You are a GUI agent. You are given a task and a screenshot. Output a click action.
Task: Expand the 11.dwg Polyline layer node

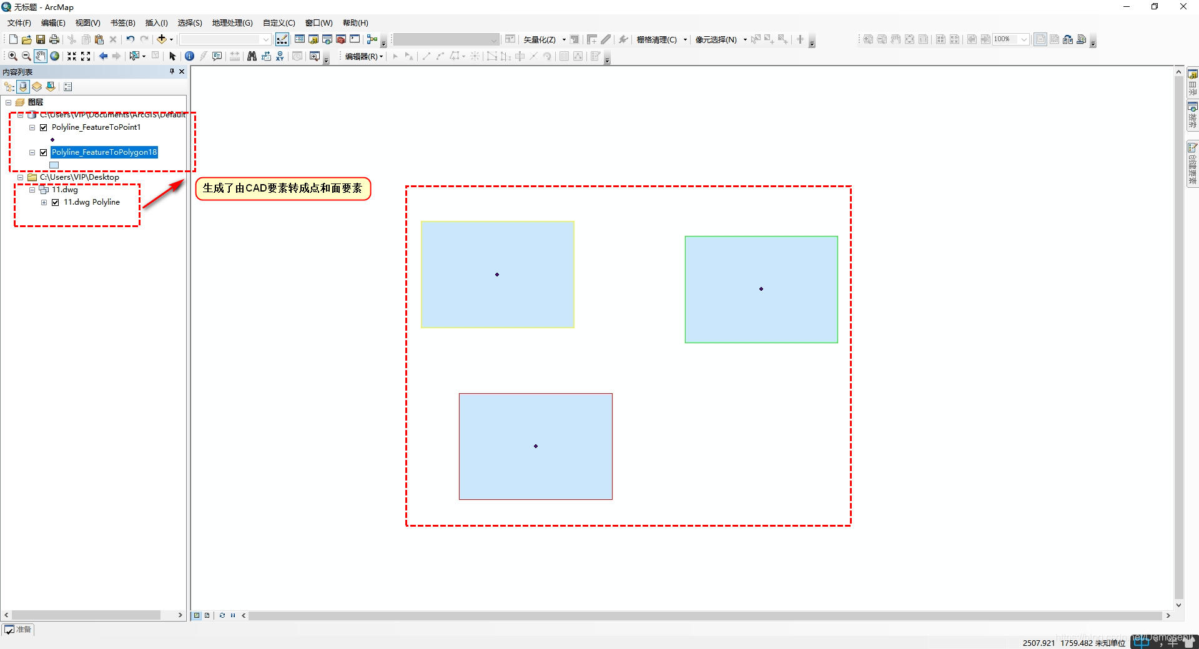(44, 202)
